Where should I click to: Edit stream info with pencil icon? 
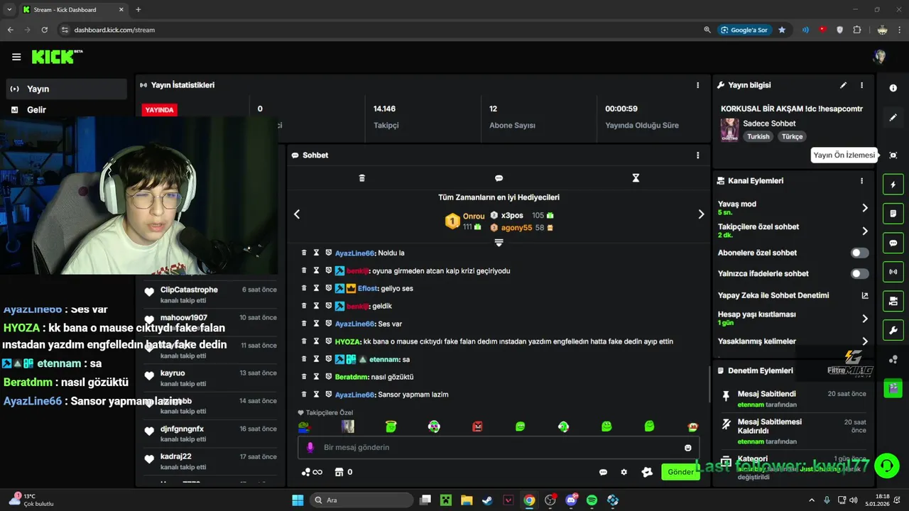coord(844,85)
